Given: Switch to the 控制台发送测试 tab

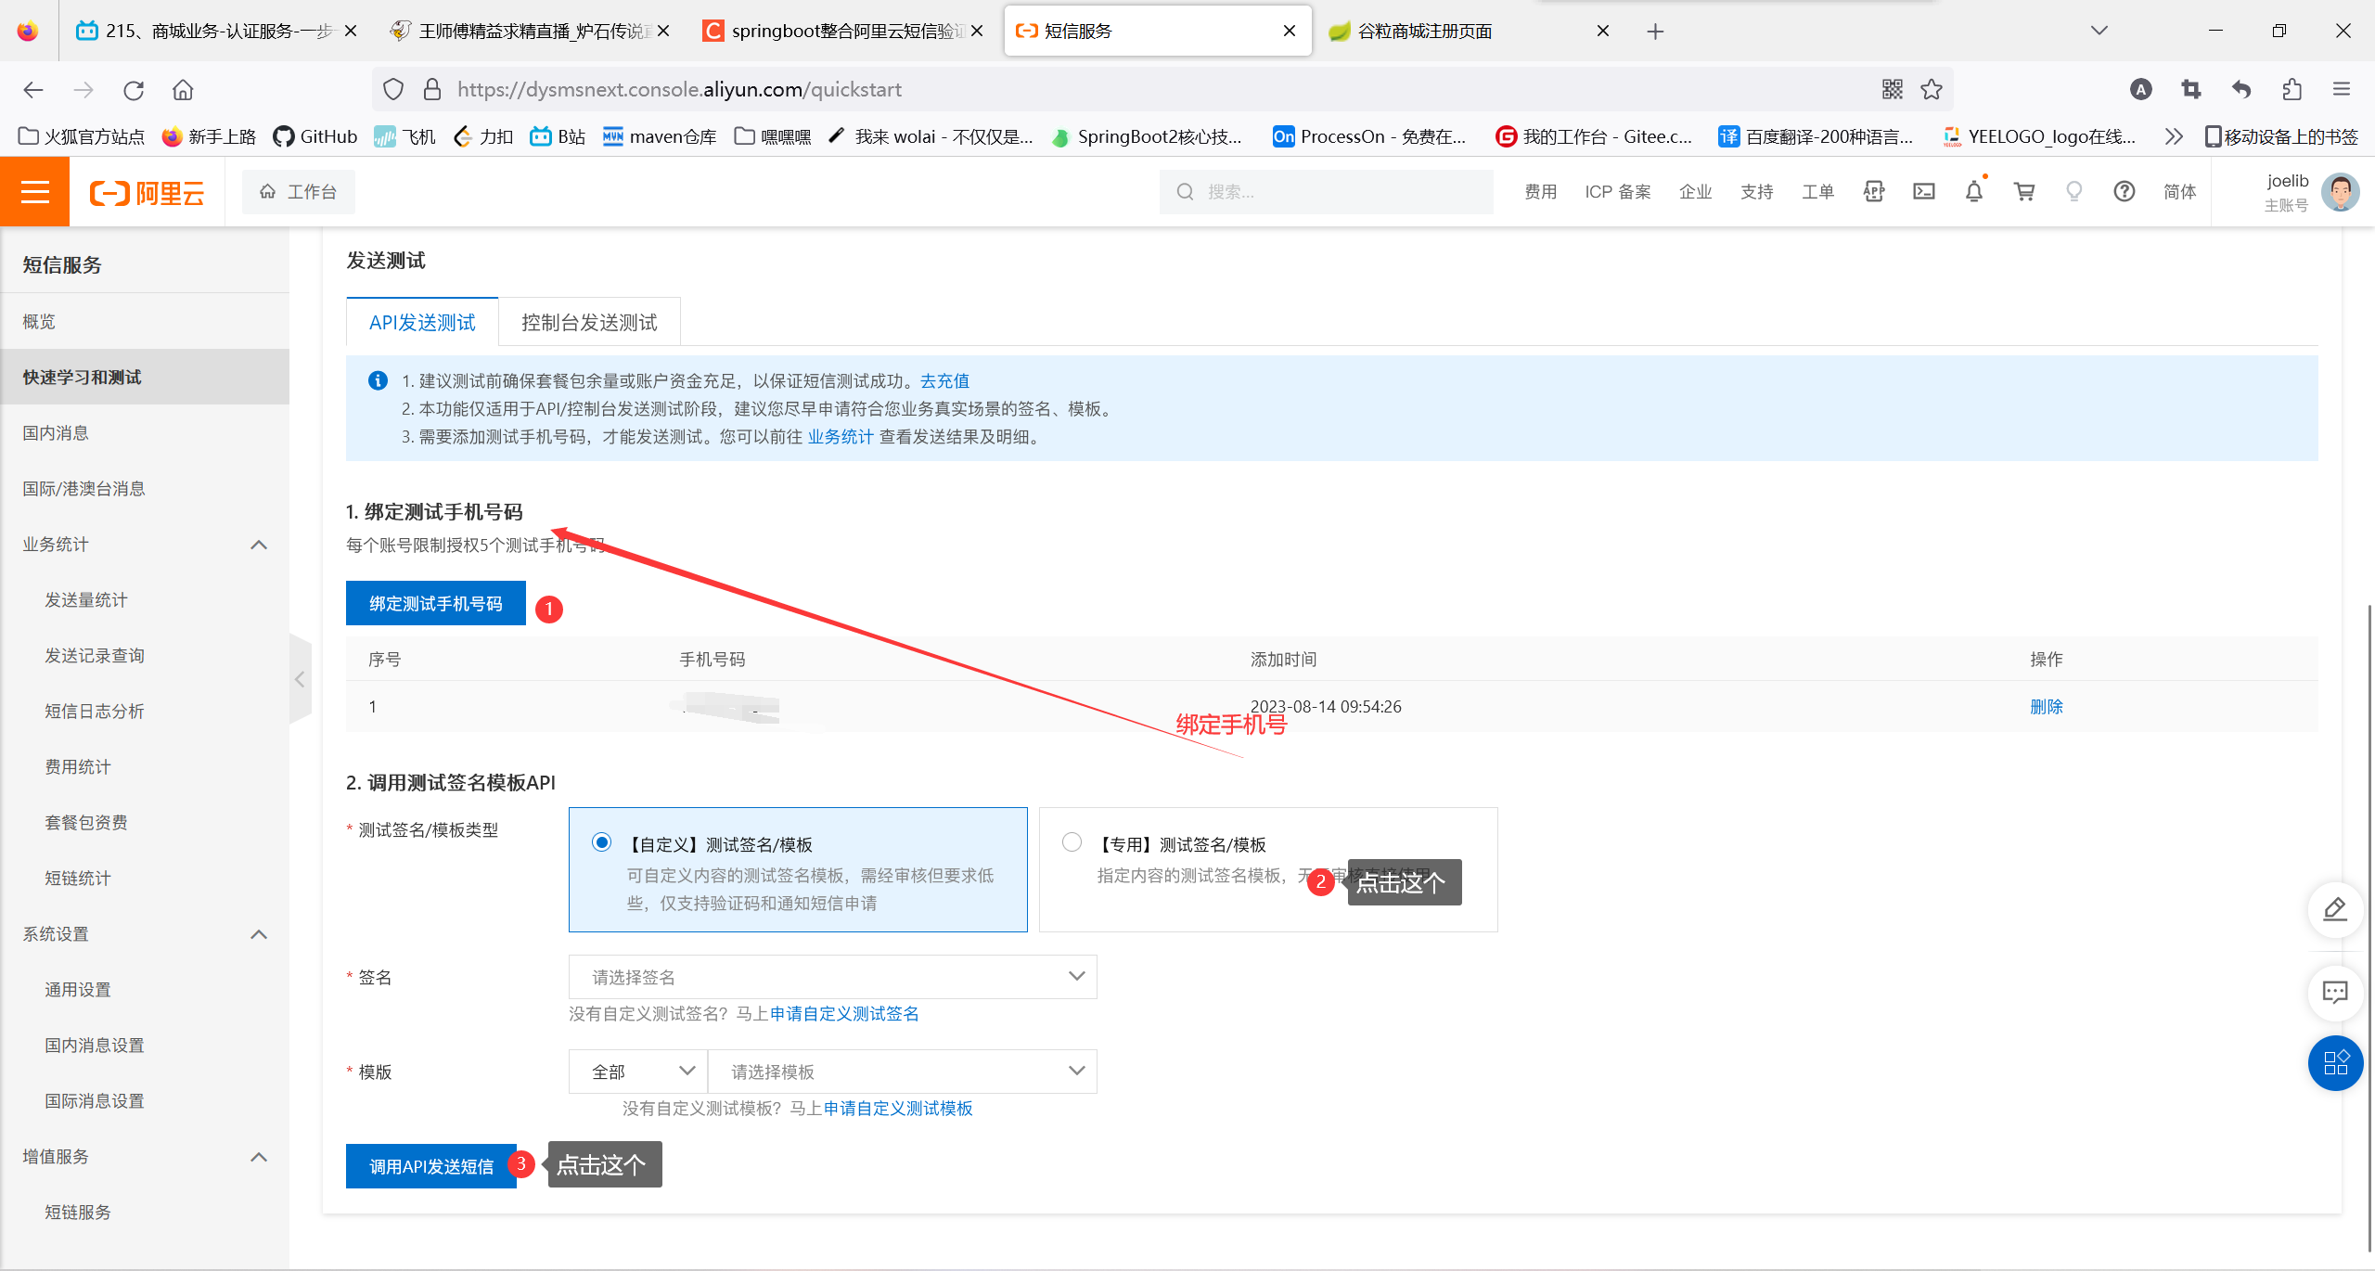Looking at the screenshot, I should click(589, 322).
